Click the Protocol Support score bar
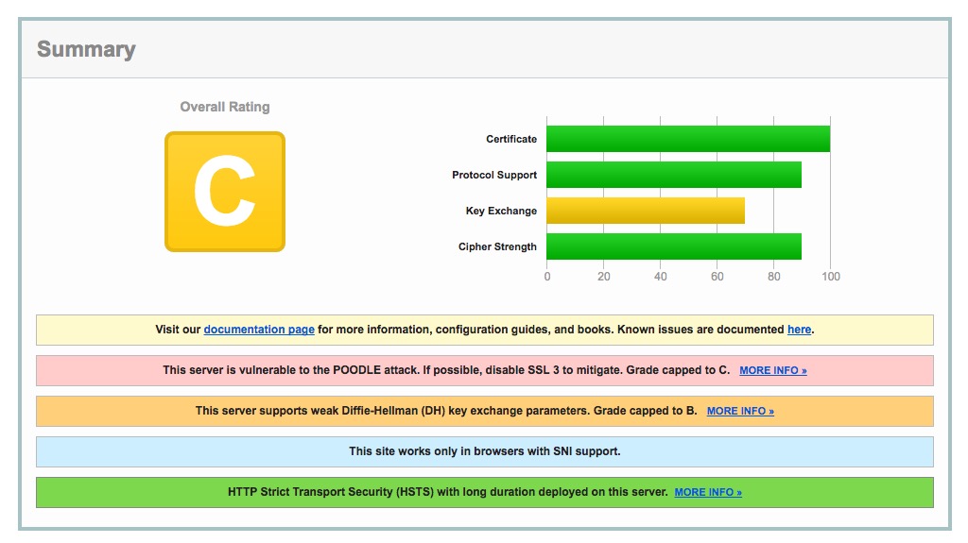Screen dimensions: 968x543 pos(674,175)
